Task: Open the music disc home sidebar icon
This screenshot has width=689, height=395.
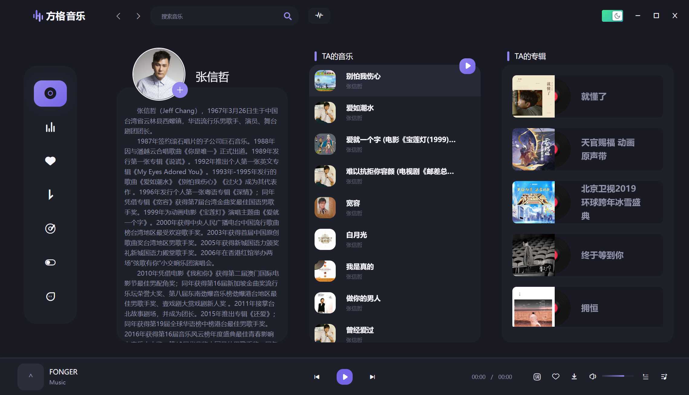Action: coord(50,93)
